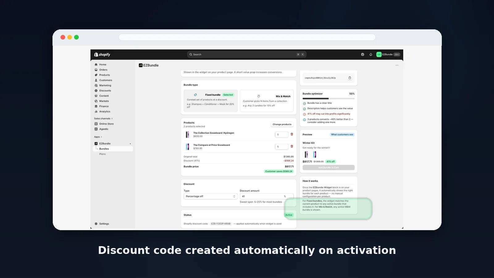Click the Agentic channel icon
The height and width of the screenshot is (278, 494).
[96, 129]
